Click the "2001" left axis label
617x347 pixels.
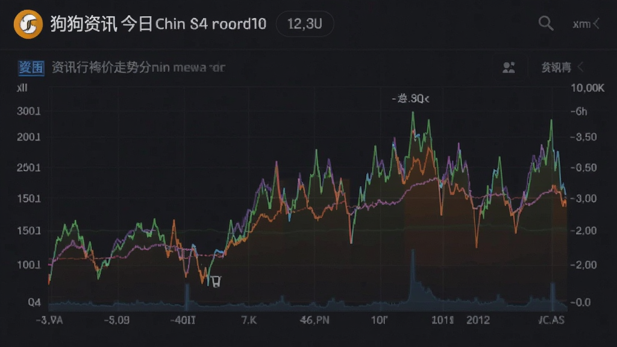pyautogui.click(x=29, y=137)
